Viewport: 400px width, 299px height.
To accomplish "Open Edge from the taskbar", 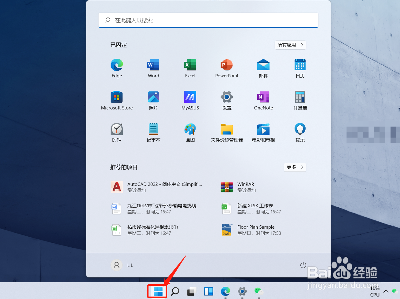I will tap(226, 291).
